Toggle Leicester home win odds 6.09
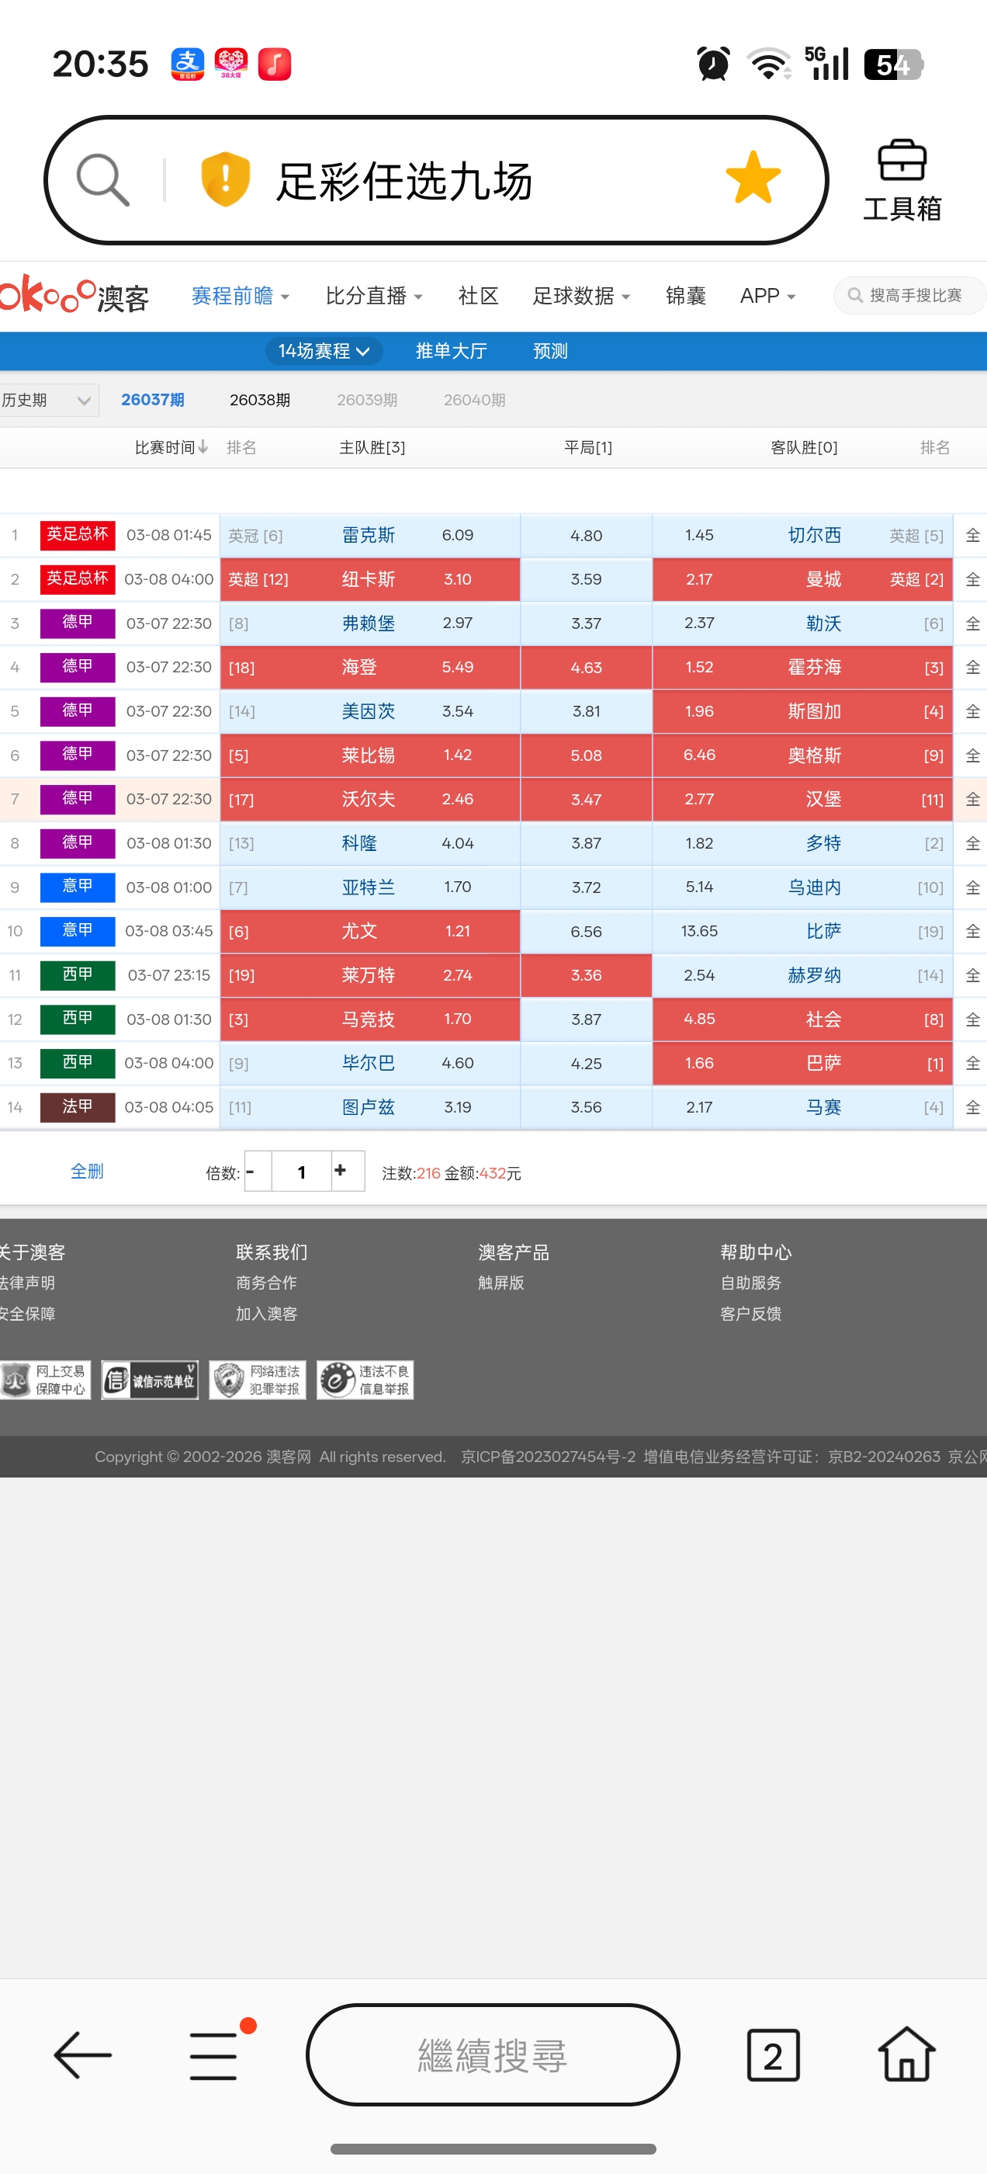Screen dimensions: 987x2174 click(456, 535)
